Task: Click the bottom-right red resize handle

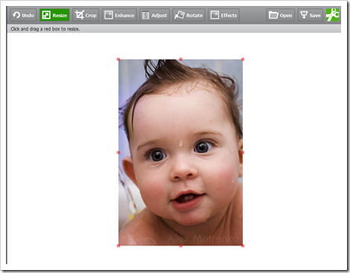Action: pos(243,245)
